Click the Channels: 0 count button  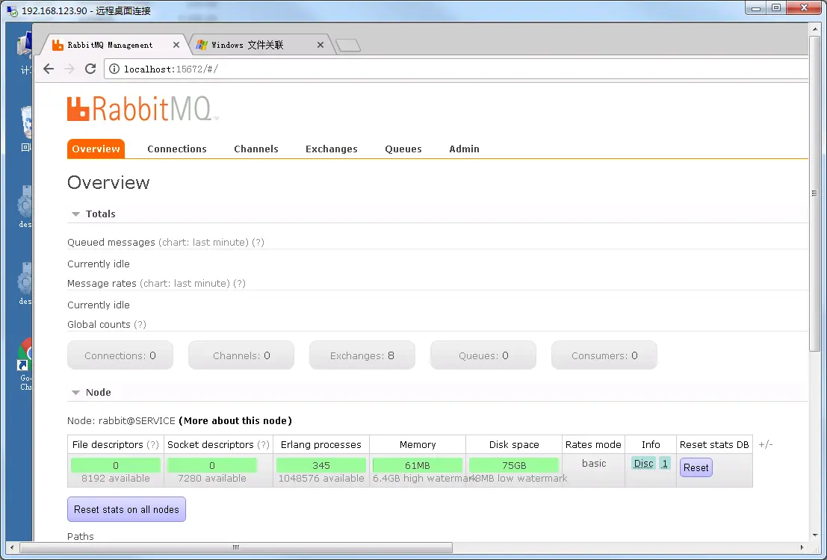click(241, 355)
